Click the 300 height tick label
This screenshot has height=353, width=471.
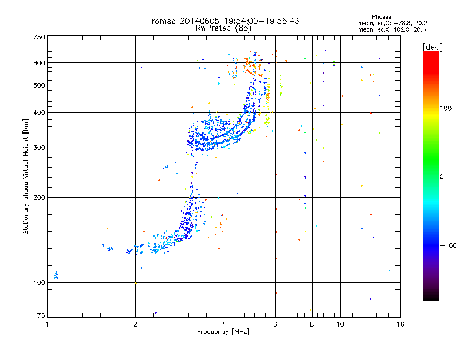[x=39, y=148]
